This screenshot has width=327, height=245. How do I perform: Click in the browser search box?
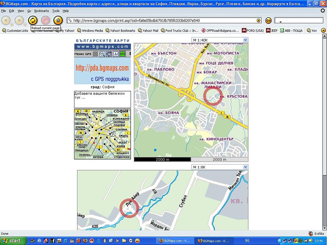pyautogui.click(x=299, y=20)
